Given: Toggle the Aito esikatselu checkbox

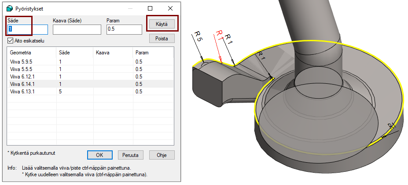Looking at the screenshot, I should 11,41.
